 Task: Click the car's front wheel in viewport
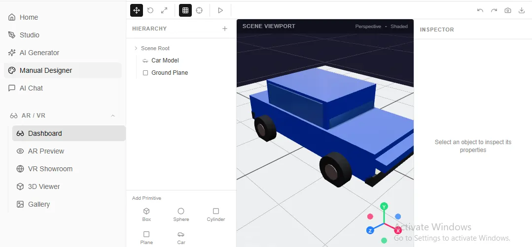336,169
